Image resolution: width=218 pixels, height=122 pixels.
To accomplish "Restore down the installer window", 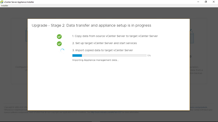I will click(206, 2).
